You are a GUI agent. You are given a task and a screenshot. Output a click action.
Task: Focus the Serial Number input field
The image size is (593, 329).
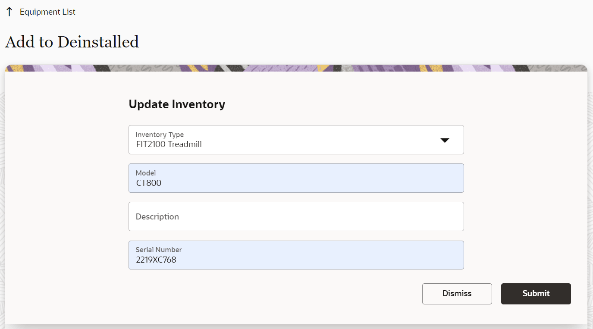296,255
